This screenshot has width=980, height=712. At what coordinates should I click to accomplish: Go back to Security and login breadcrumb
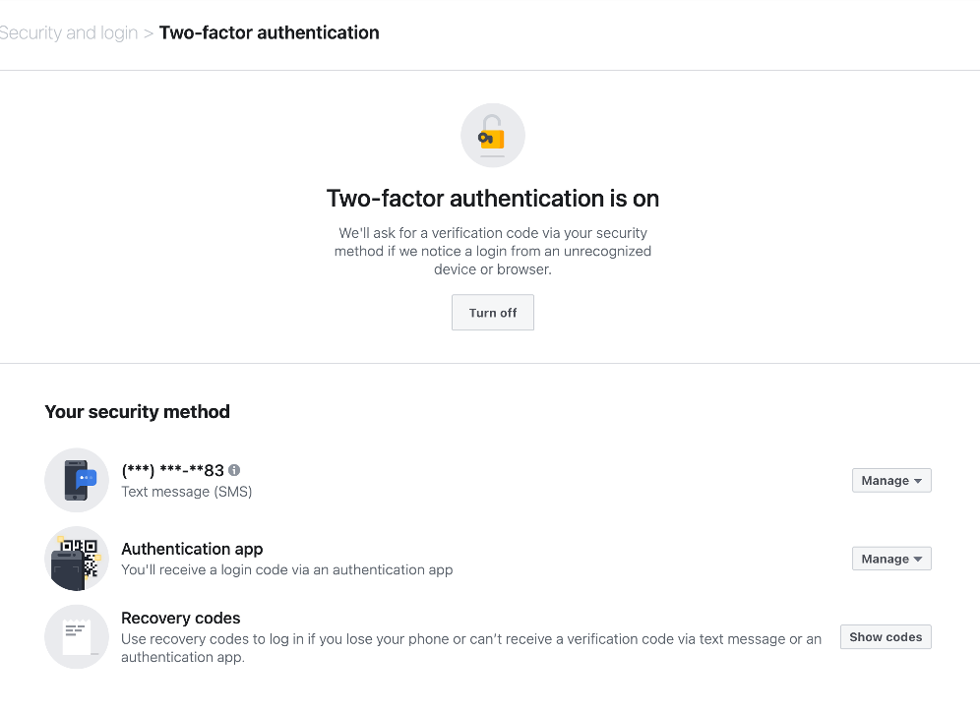pos(68,32)
